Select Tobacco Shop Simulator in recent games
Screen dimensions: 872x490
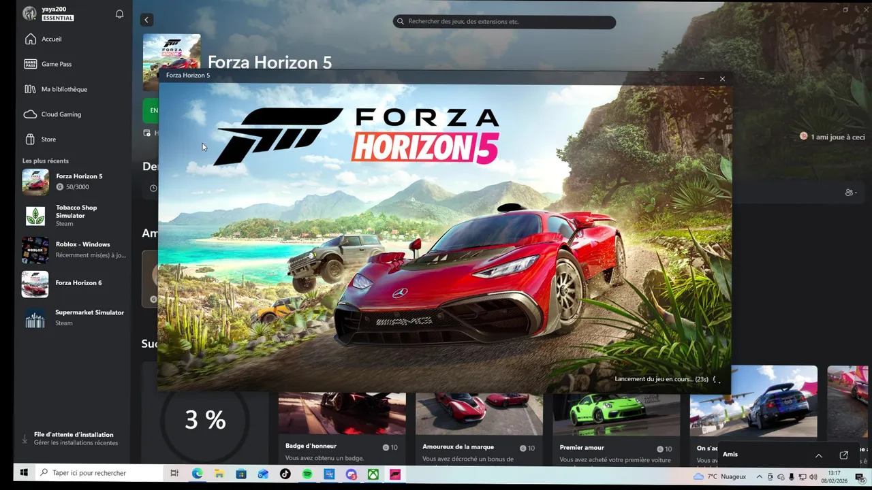[x=73, y=216]
